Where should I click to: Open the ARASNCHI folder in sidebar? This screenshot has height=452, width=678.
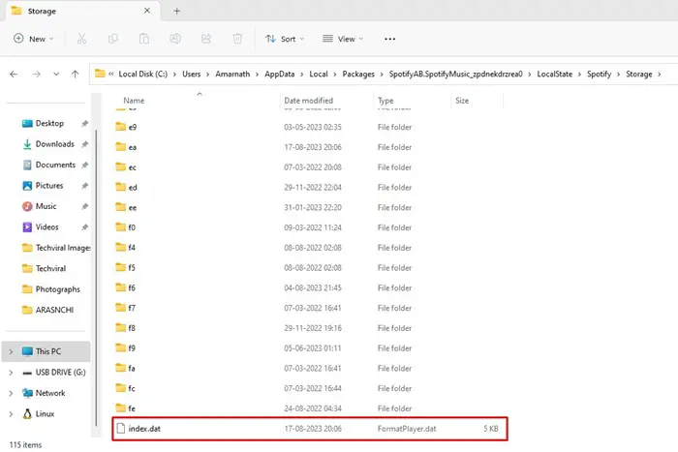tap(47, 311)
